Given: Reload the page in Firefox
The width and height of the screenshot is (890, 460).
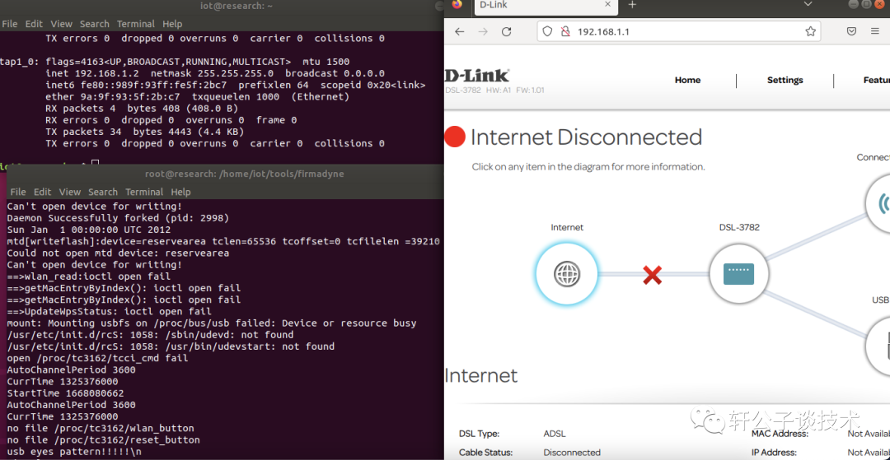Looking at the screenshot, I should click(506, 32).
